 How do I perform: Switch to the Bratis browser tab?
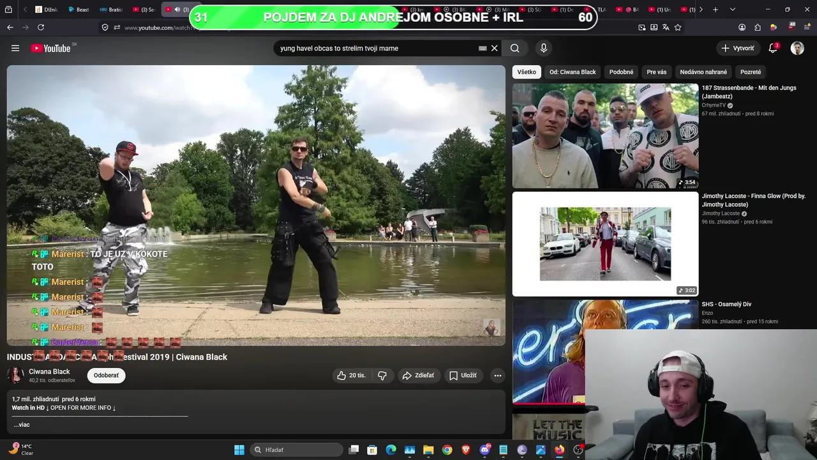point(112,10)
